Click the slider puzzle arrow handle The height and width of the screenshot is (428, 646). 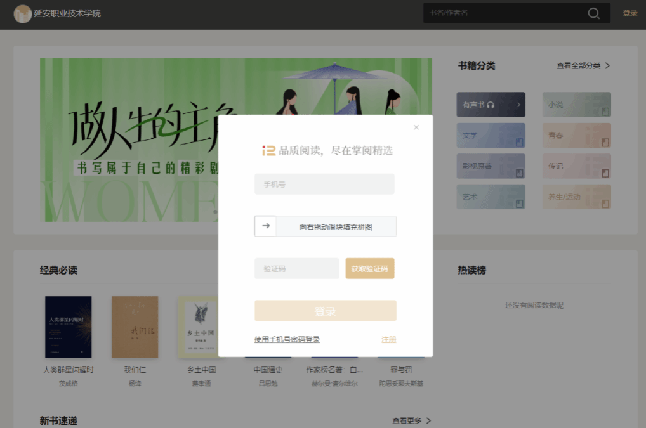tap(266, 226)
